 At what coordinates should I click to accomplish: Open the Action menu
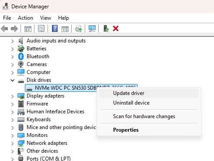point(25,18)
